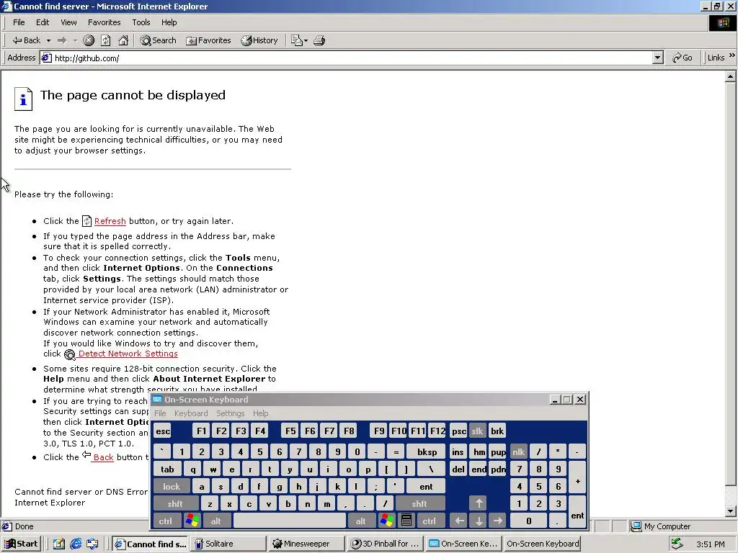Image resolution: width=738 pixels, height=553 pixels.
Task: Open the Search toolbar button
Action: [158, 40]
